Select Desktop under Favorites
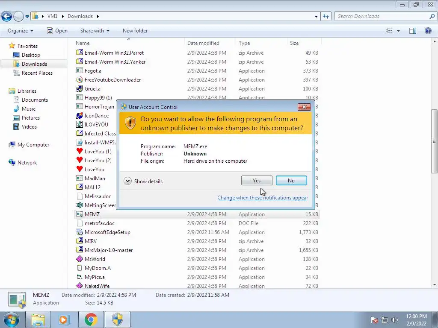The image size is (438, 328). click(x=27, y=55)
